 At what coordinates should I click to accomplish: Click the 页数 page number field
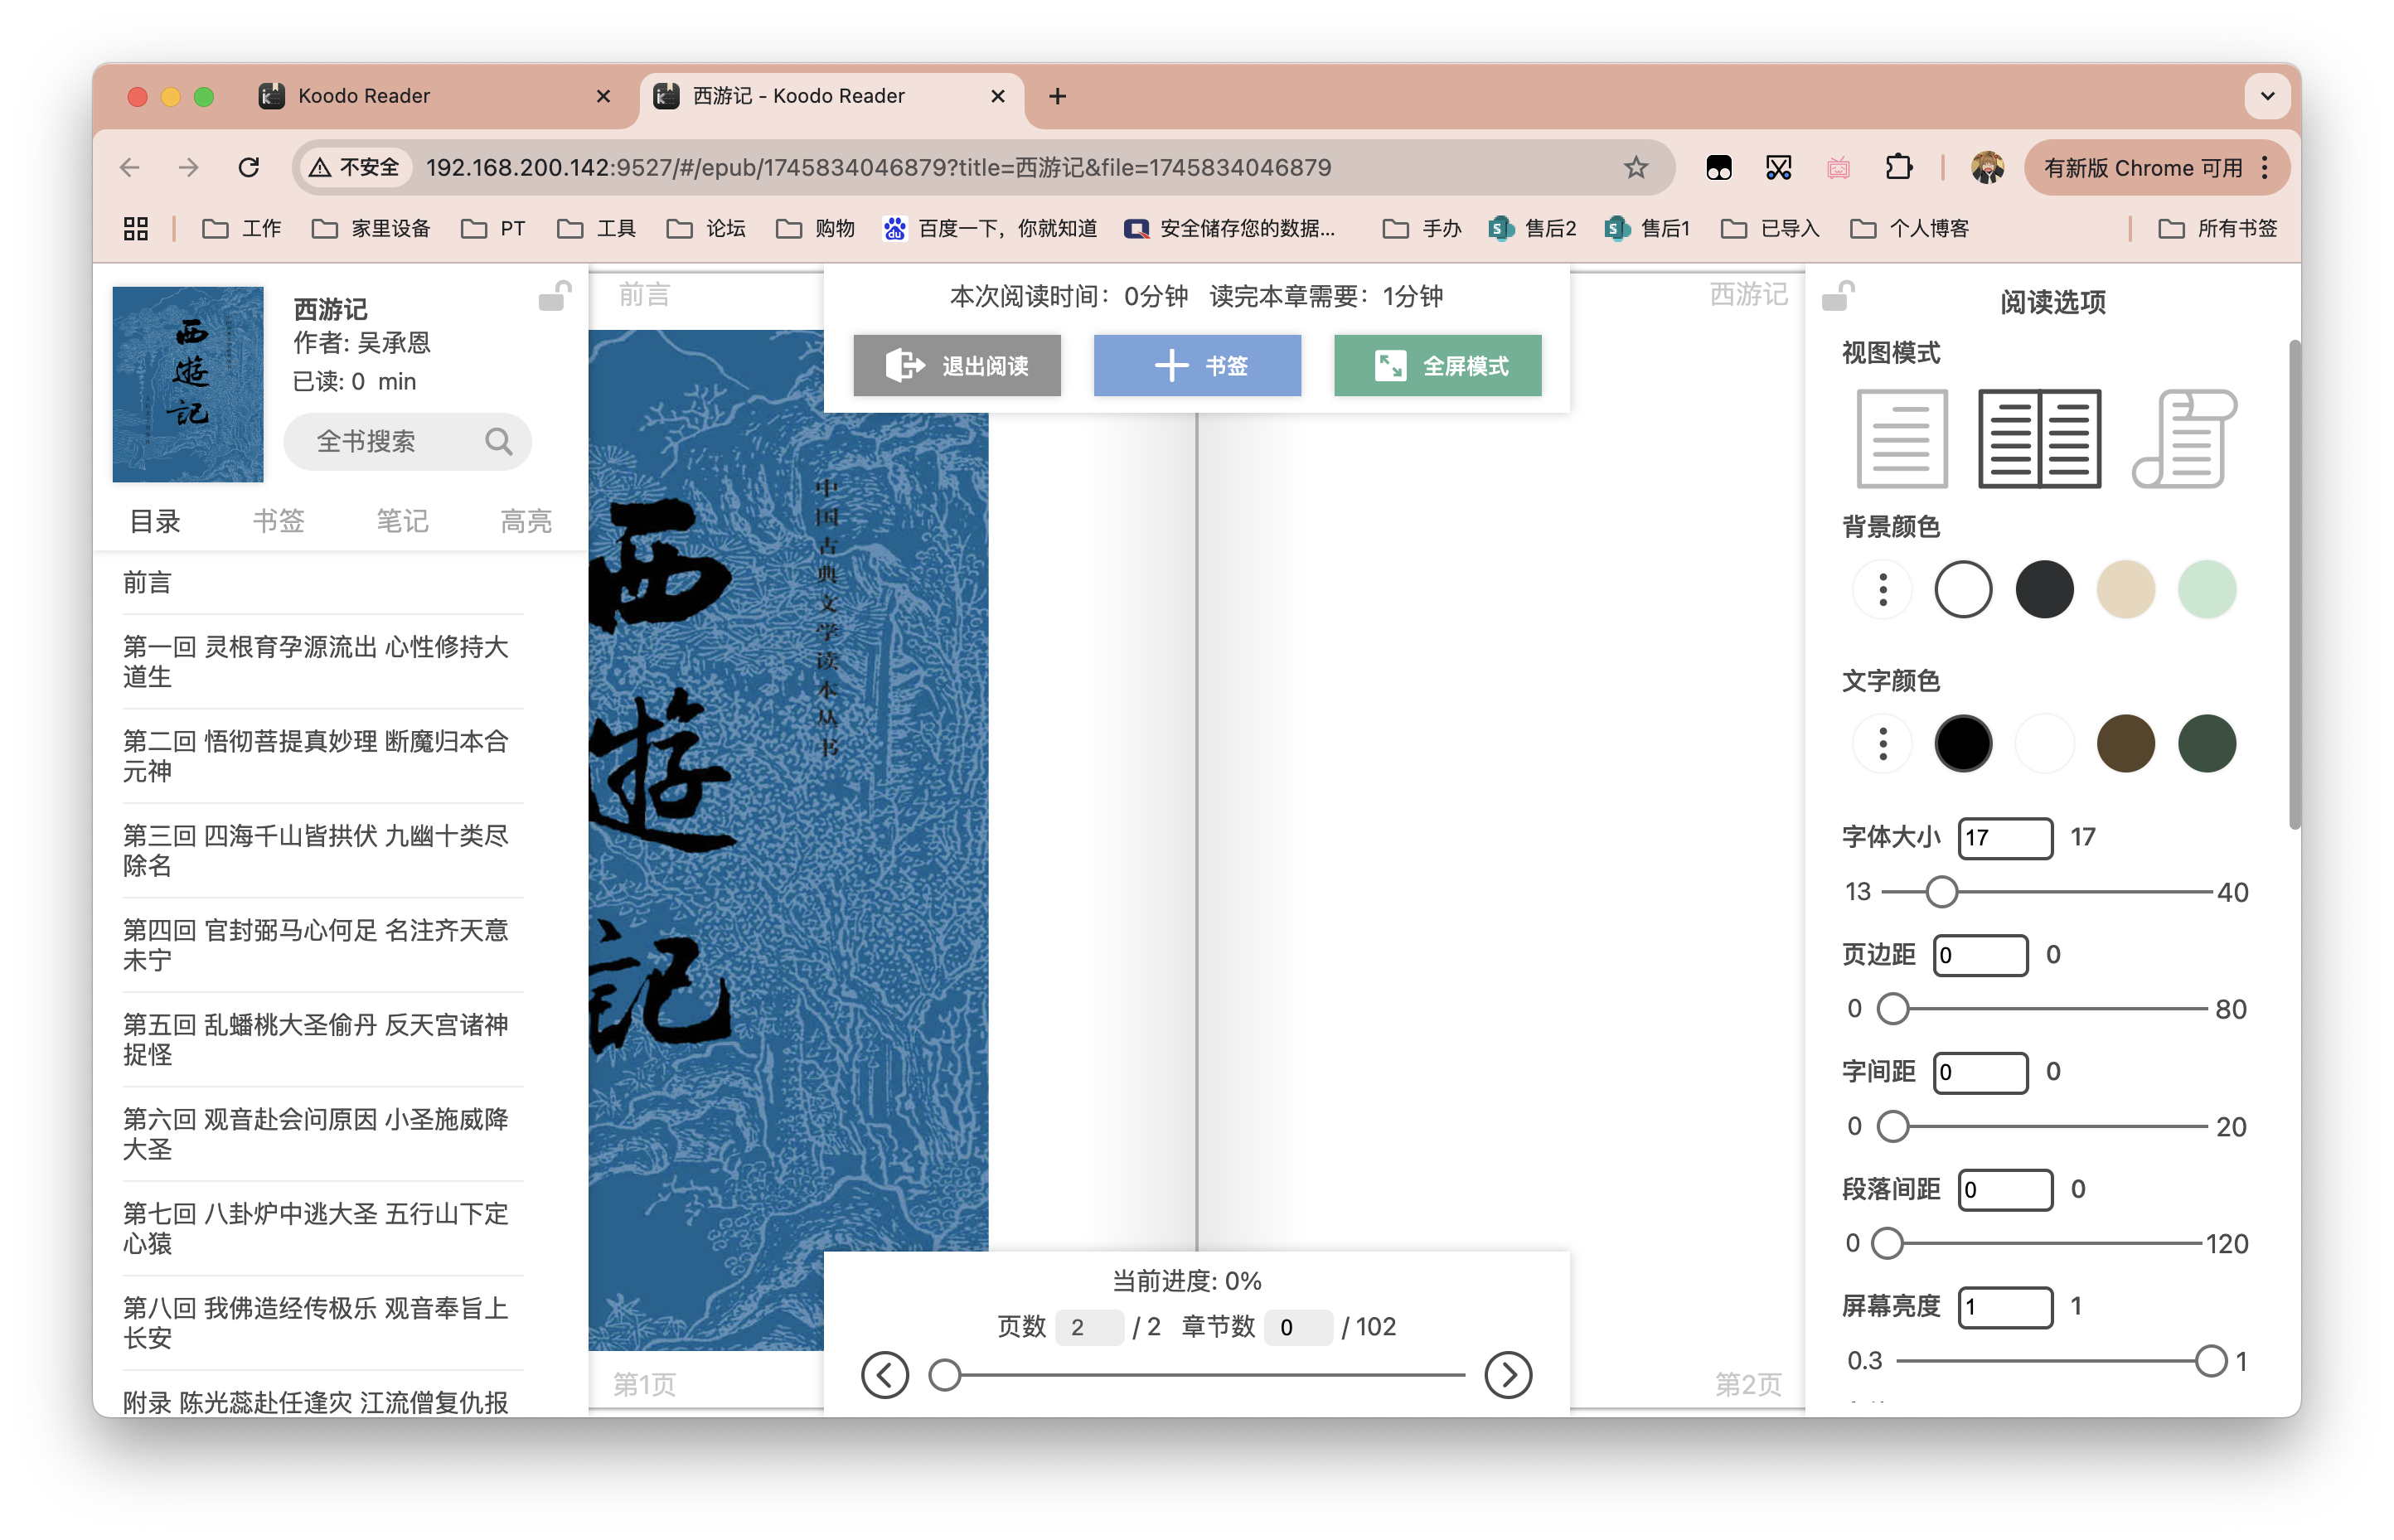1088,1327
